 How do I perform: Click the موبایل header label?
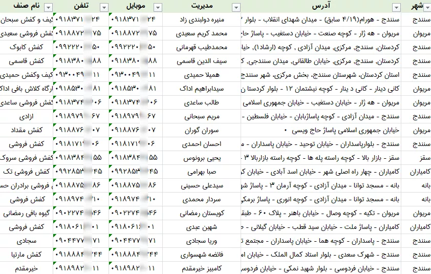pyautogui.click(x=136, y=6)
